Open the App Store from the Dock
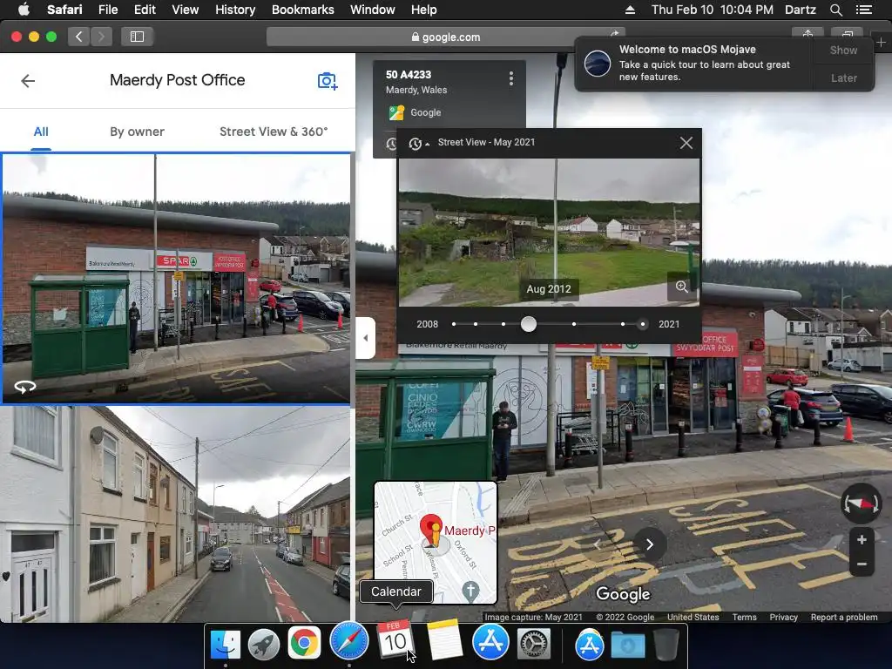This screenshot has width=892, height=669. [x=490, y=642]
